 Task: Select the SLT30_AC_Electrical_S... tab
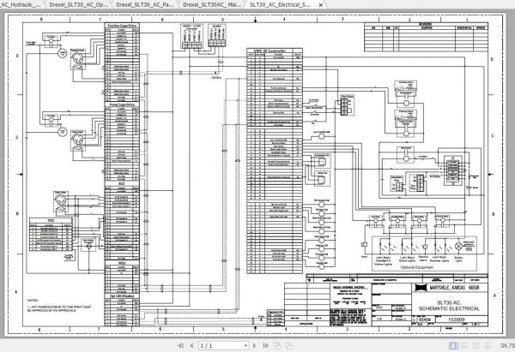280,4
